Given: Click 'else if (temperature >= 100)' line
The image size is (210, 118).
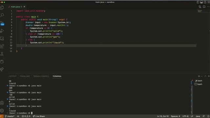Looking at the screenshot, I should [x=44, y=34].
